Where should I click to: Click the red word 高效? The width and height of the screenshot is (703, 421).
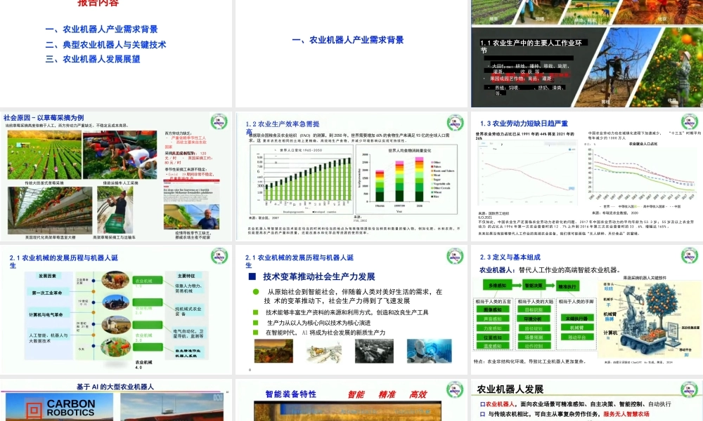click(418, 394)
